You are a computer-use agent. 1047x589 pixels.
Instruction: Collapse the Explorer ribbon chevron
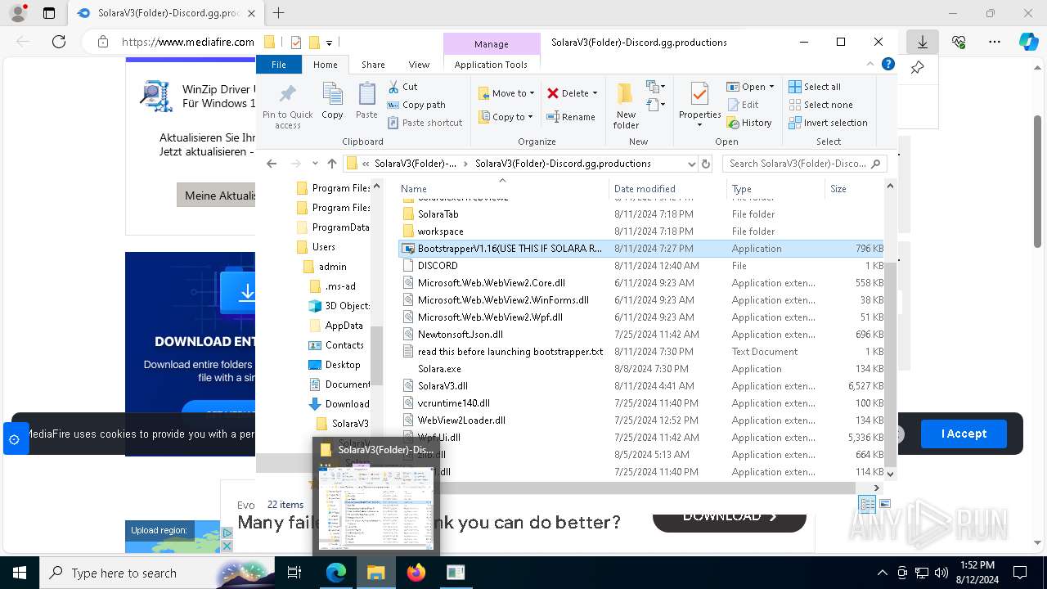pyautogui.click(x=871, y=64)
